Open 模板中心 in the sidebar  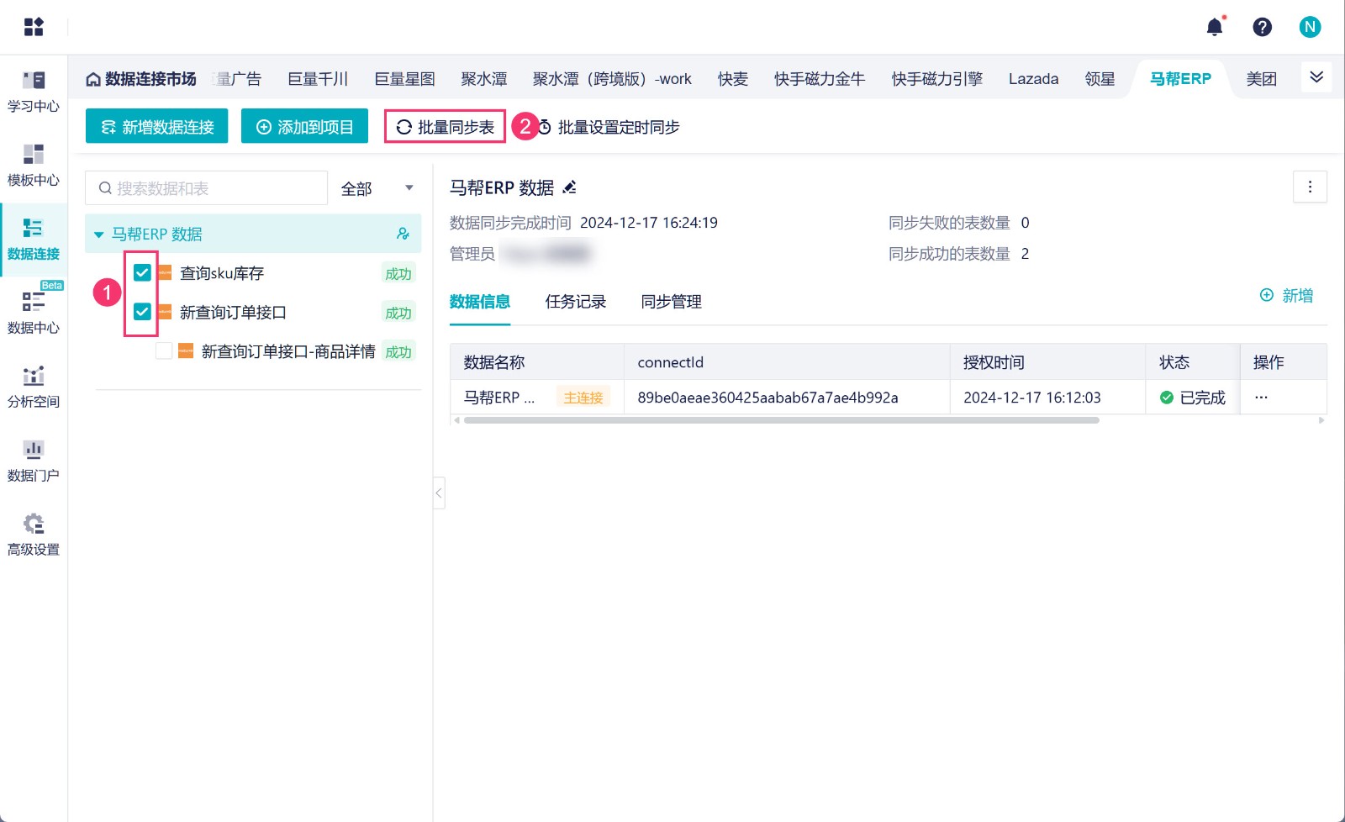(x=34, y=166)
